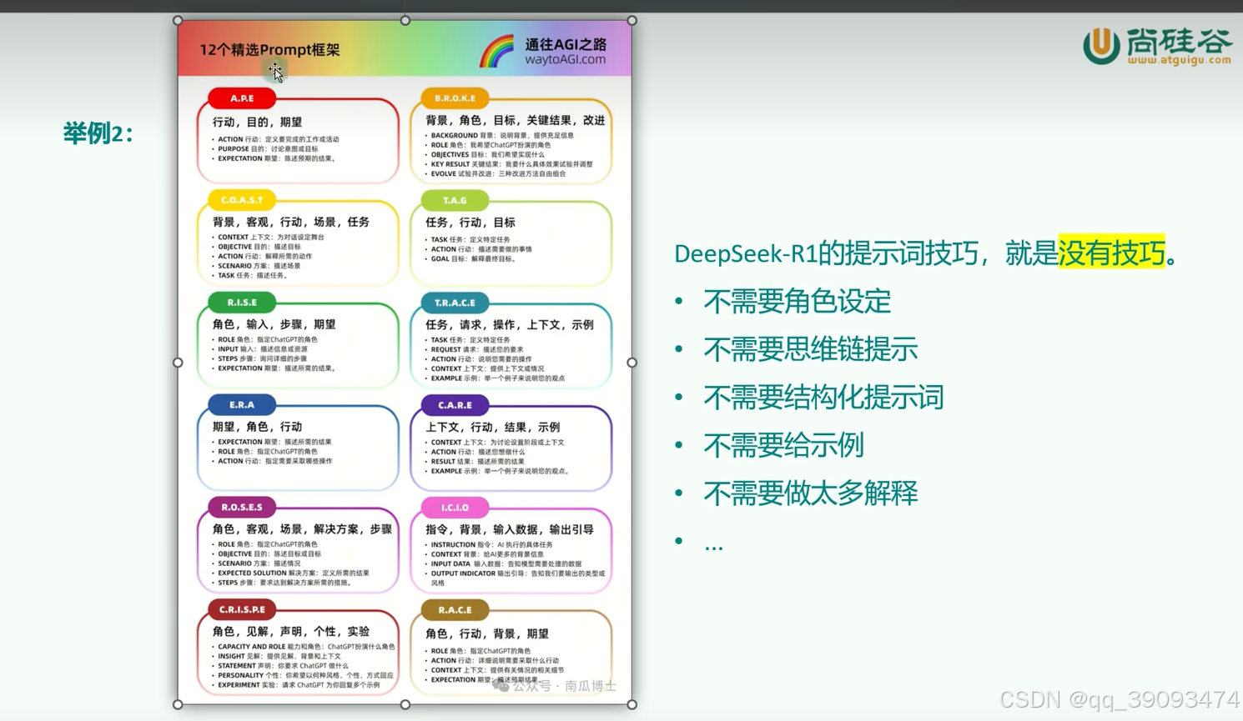The width and height of the screenshot is (1243, 721).
Task: Click the A.P.E subtitle 行动，目的，期望
Action: click(257, 122)
